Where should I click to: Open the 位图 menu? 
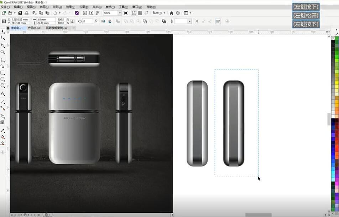click(x=84, y=7)
